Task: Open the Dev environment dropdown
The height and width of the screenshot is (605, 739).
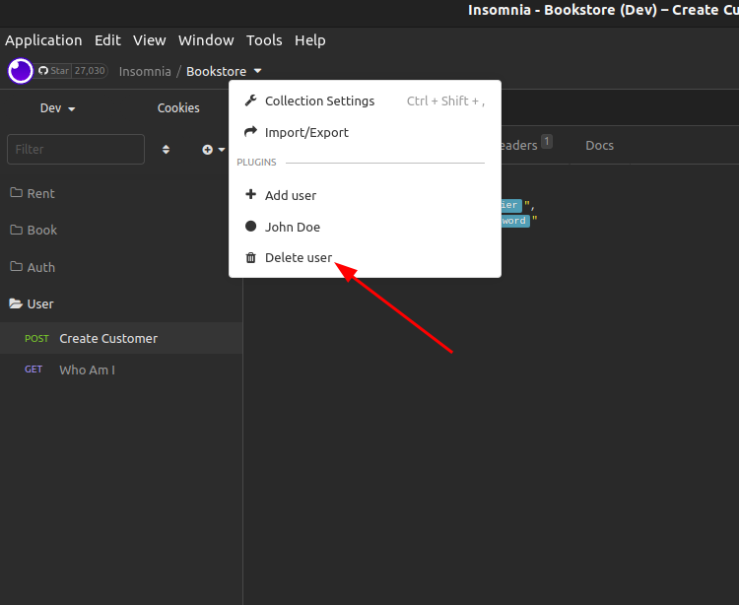Action: pos(57,108)
